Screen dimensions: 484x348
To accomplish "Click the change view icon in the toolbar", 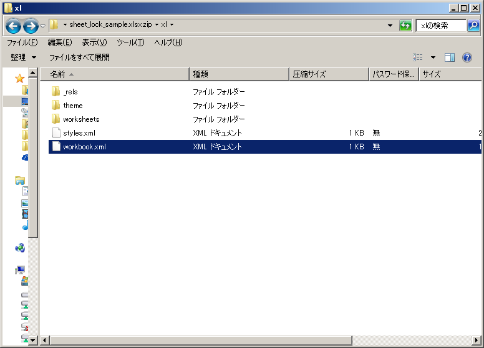I will pyautogui.click(x=418, y=57).
